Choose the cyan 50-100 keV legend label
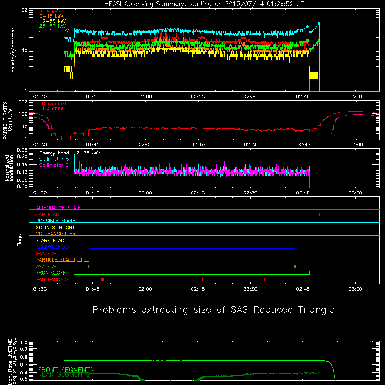This screenshot has height=385, width=385. coord(54,31)
